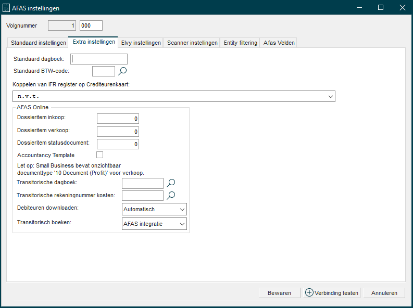413x308 pixels.
Task: Click the Standaard BTW-code field
Action: 104,71
